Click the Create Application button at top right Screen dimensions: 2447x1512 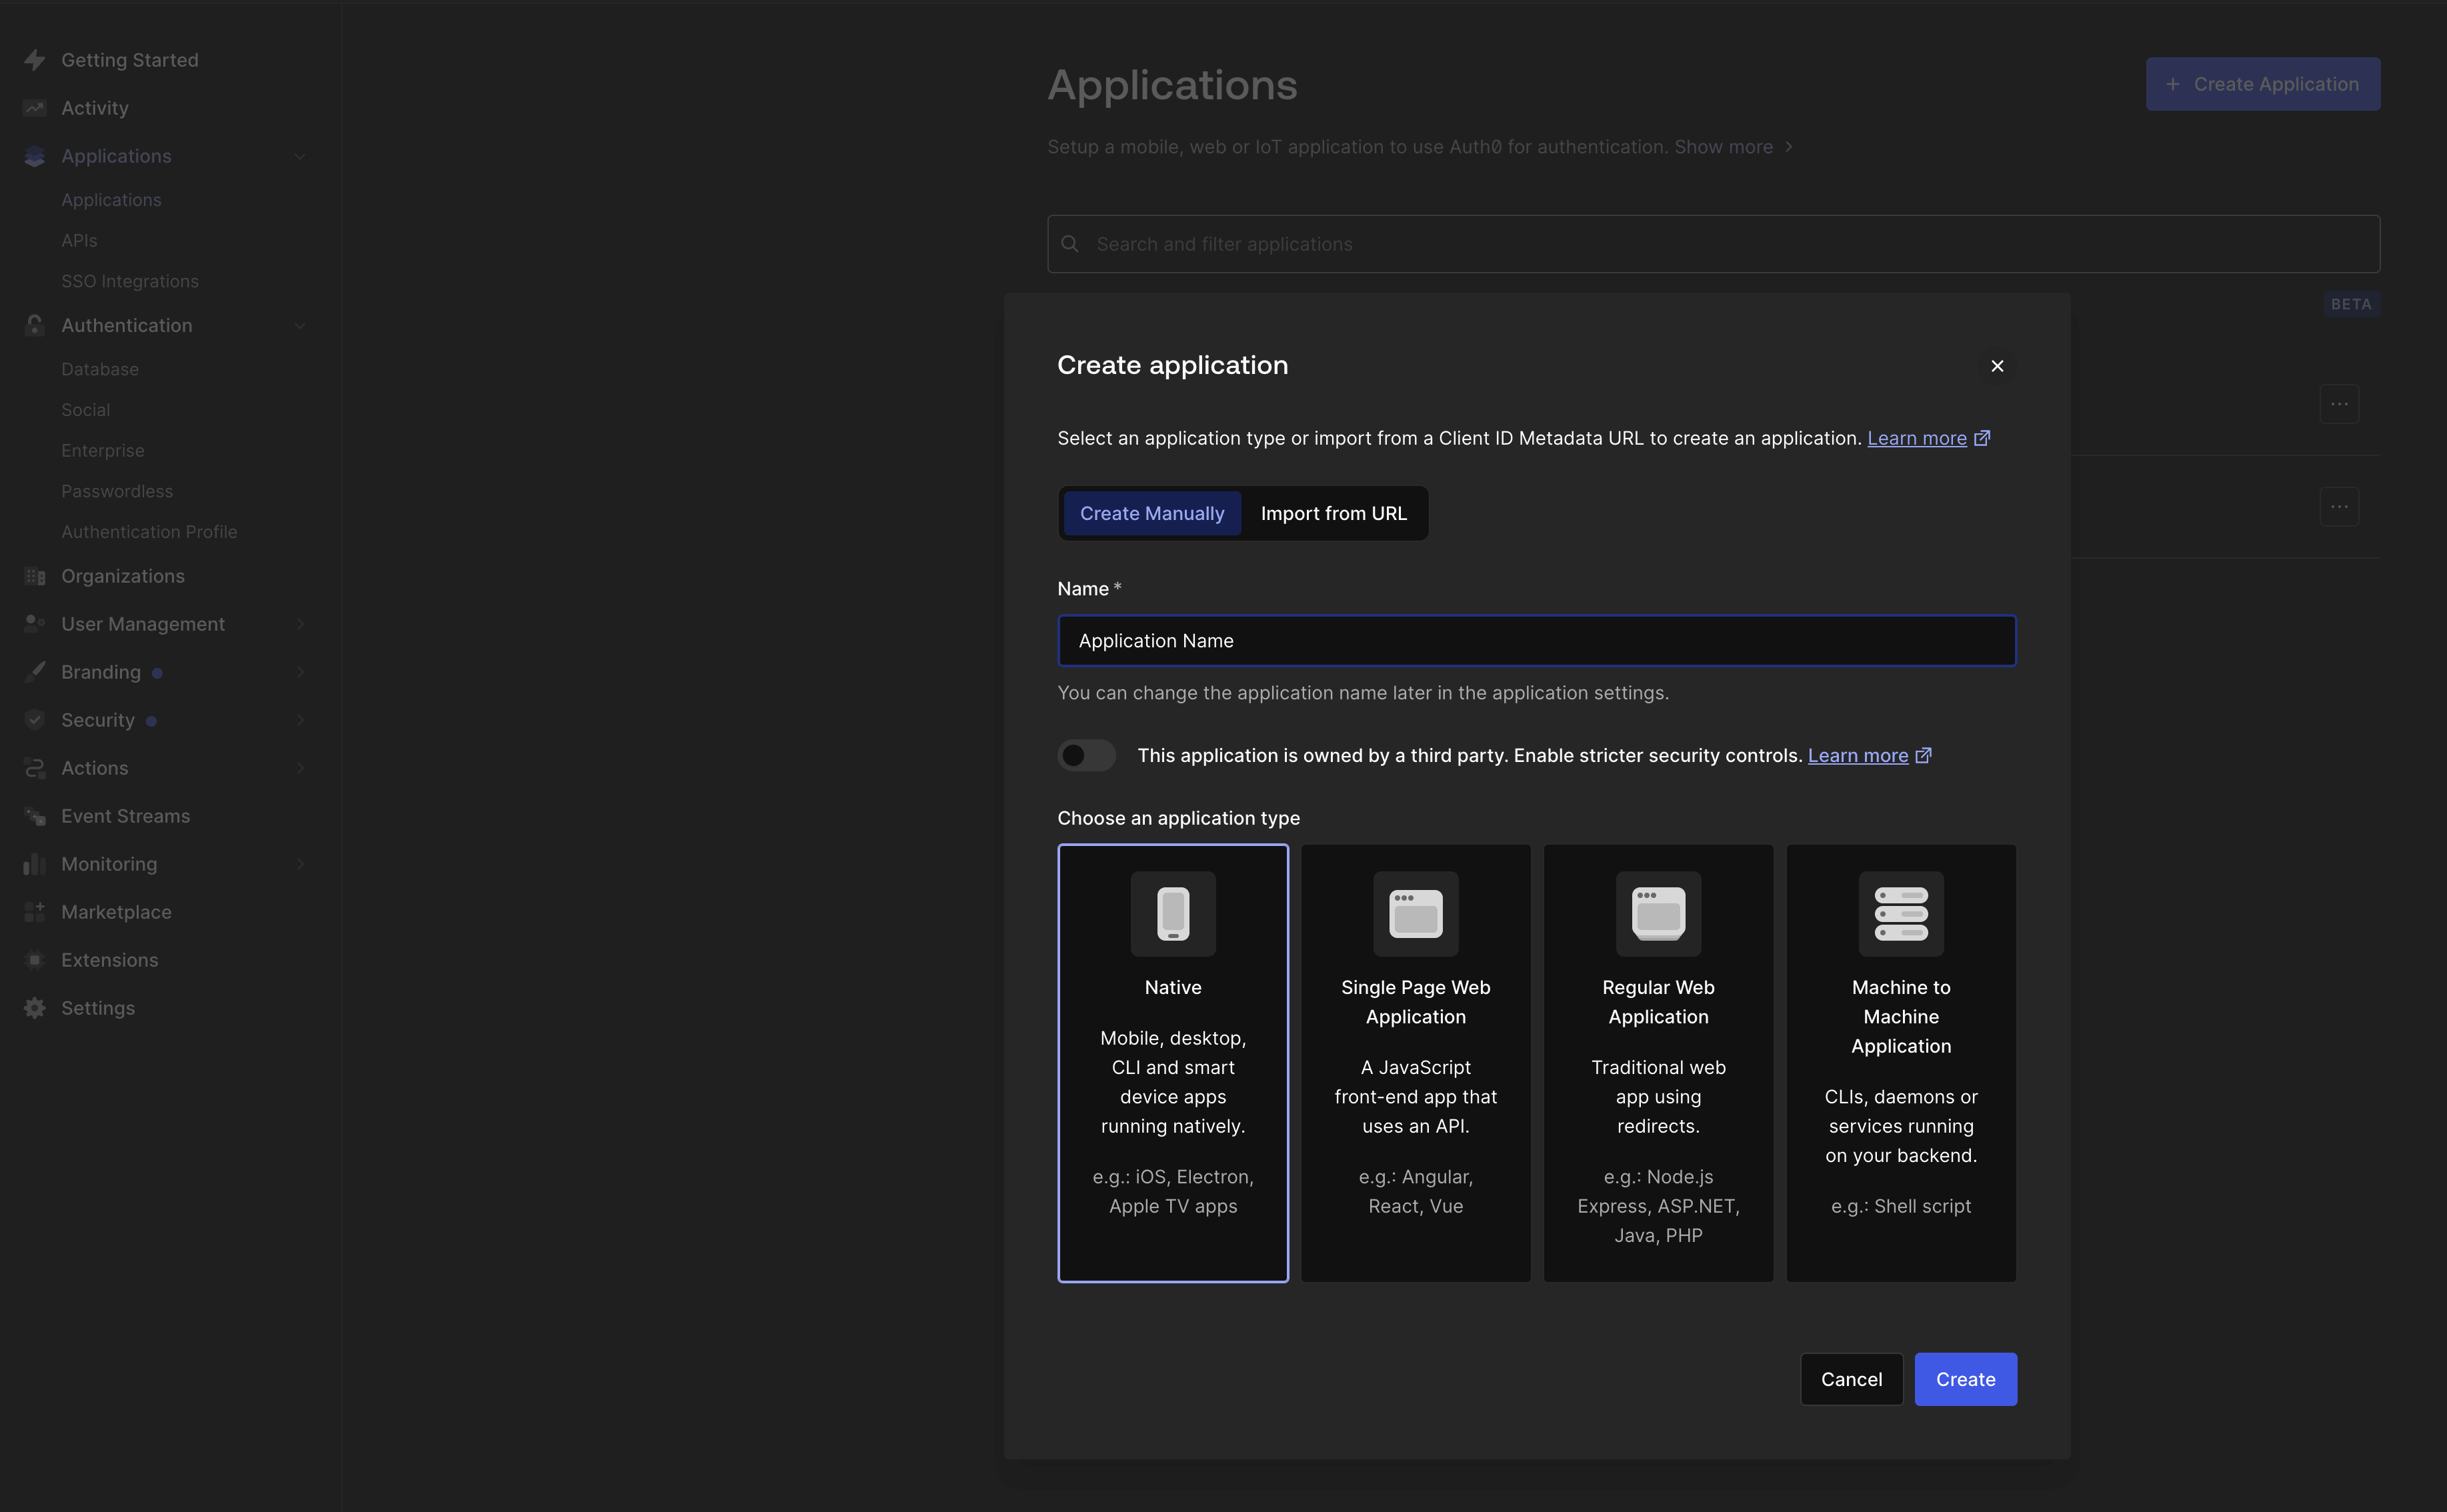click(x=2263, y=84)
